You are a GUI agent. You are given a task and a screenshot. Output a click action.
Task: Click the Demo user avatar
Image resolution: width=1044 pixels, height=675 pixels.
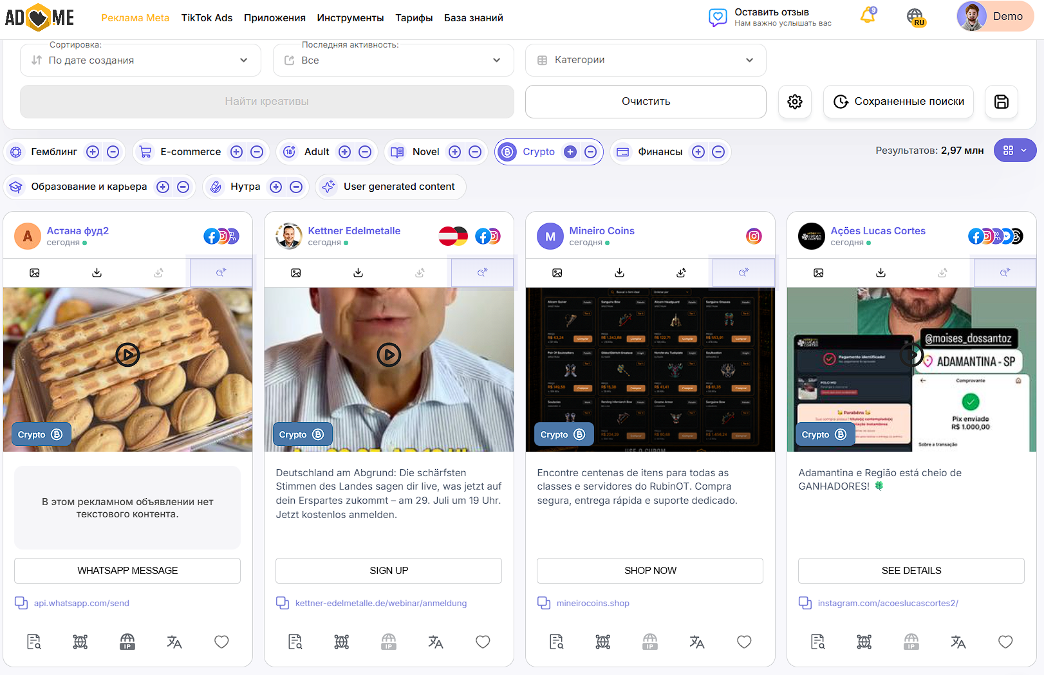coord(972,16)
